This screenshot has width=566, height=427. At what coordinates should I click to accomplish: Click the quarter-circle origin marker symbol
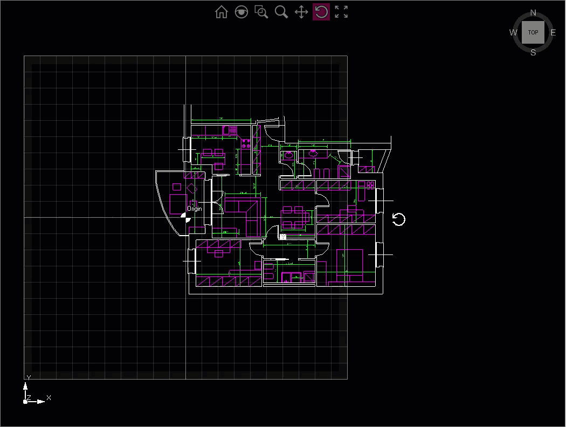click(184, 217)
